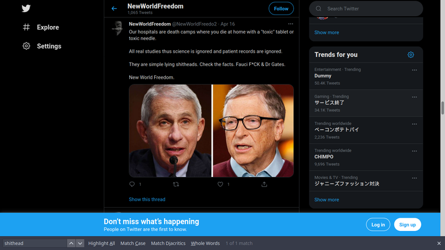Click the Explore hashtag icon
This screenshot has height=250, width=445.
(x=27, y=27)
